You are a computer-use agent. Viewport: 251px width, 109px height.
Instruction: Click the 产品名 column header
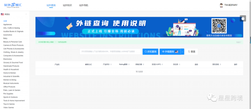57,65
